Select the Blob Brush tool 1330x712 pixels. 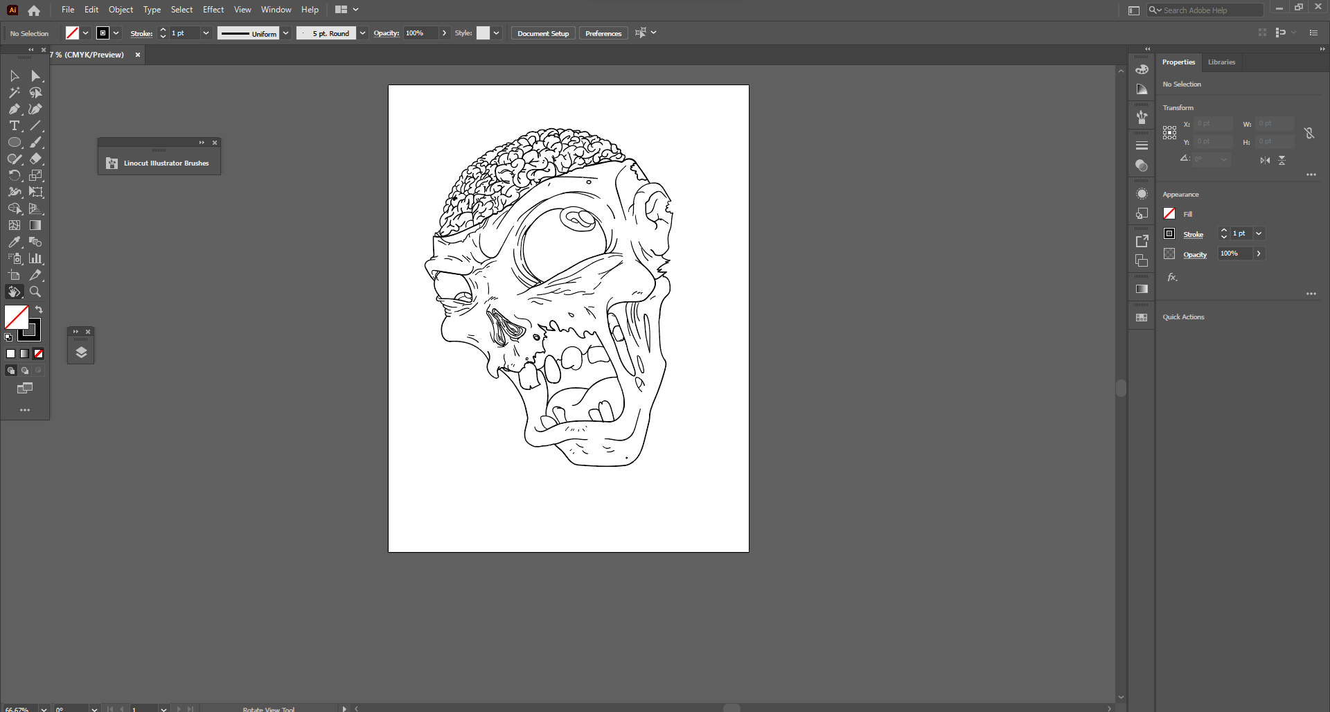[x=15, y=159]
